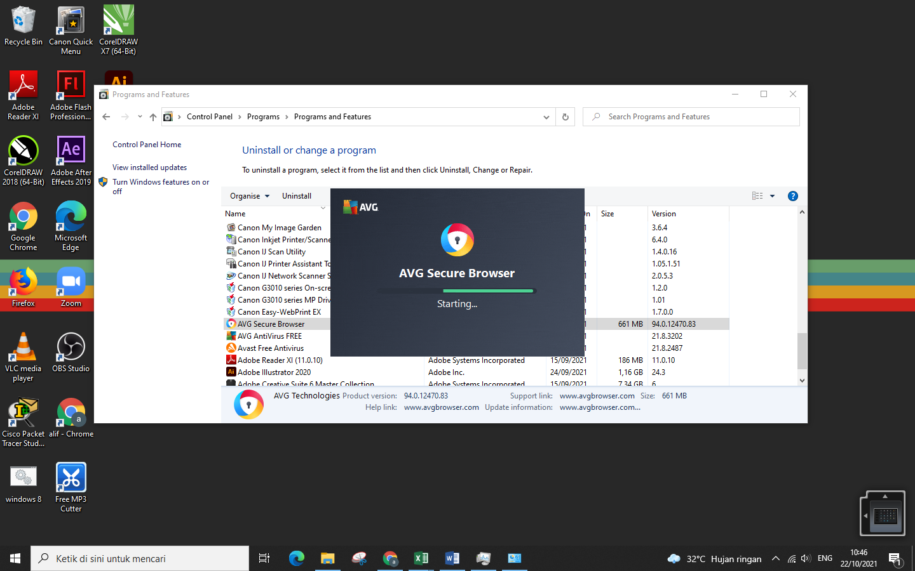
Task: Switch to Excel on the taskbar
Action: [x=421, y=558]
